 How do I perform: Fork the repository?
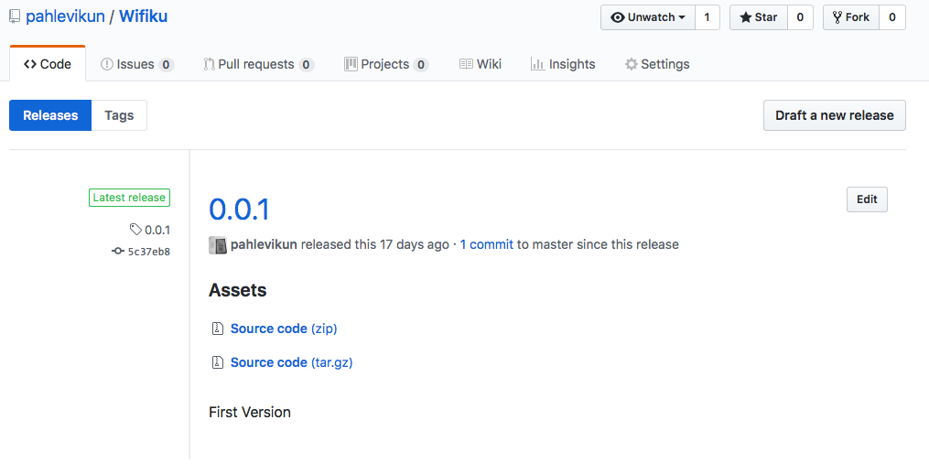click(851, 17)
